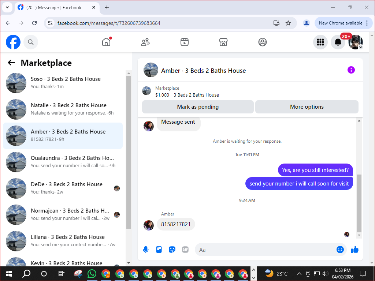Open taskbar search
This screenshot has height=281, width=375.
(26, 274)
